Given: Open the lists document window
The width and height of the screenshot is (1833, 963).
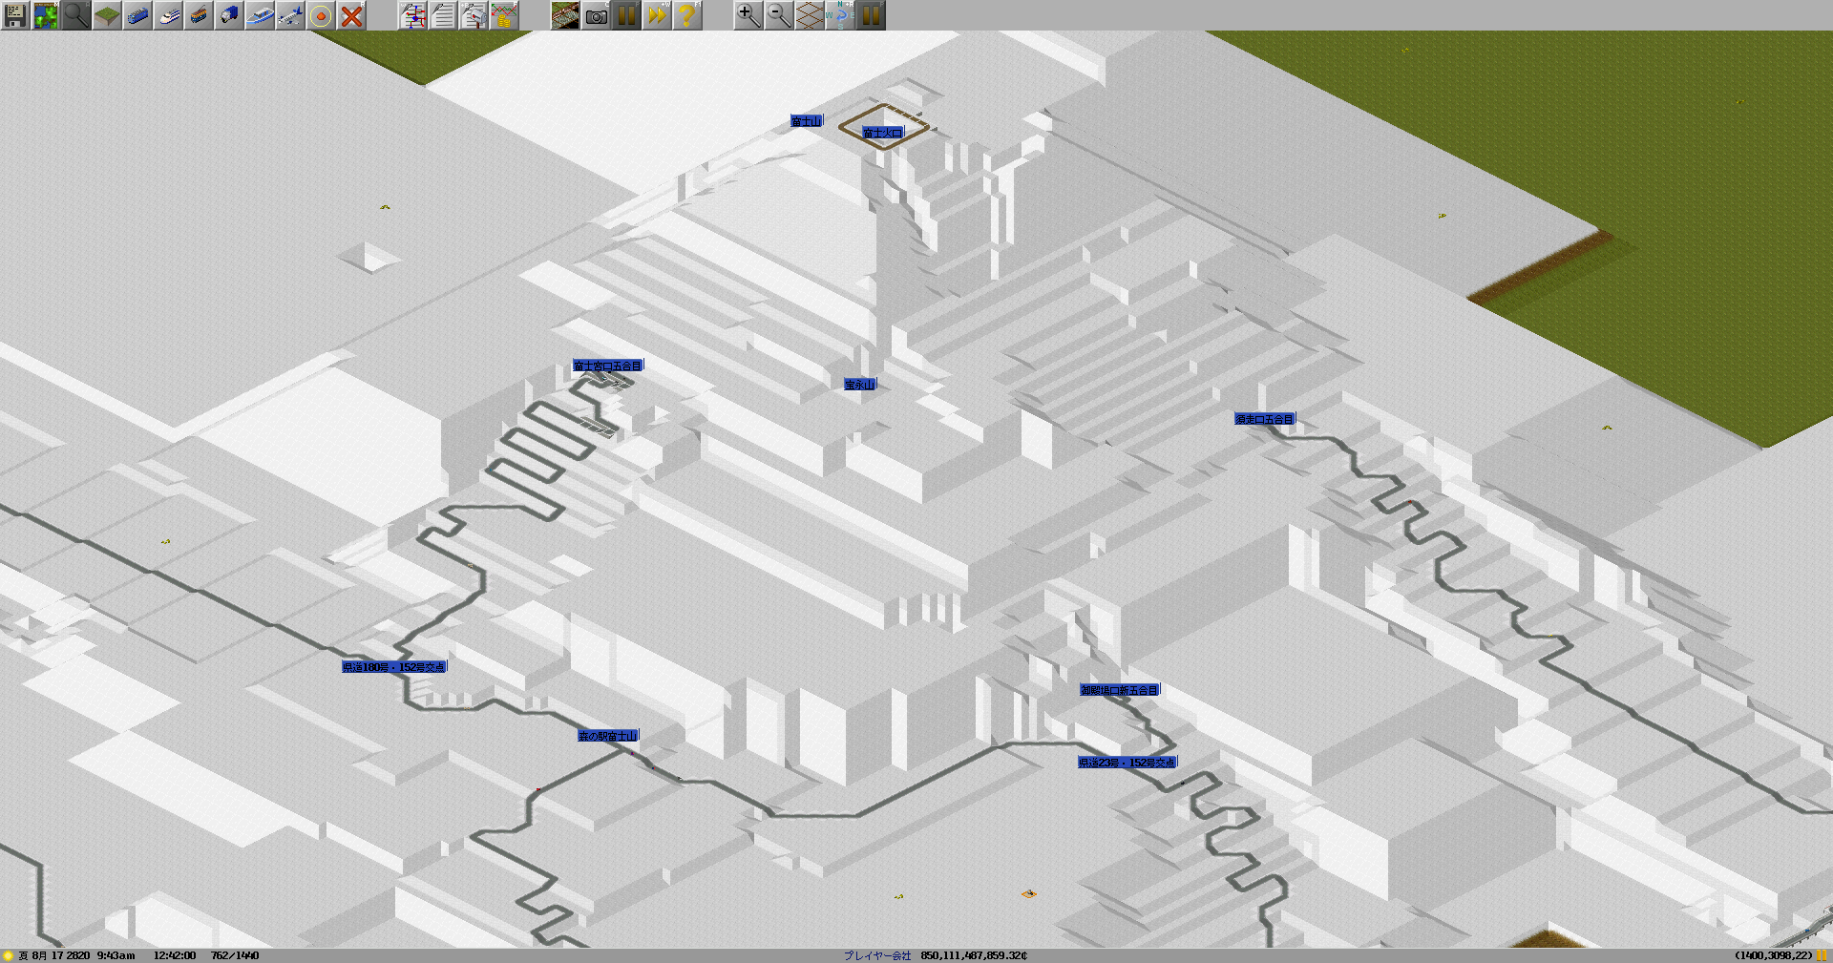Looking at the screenshot, I should click(443, 15).
